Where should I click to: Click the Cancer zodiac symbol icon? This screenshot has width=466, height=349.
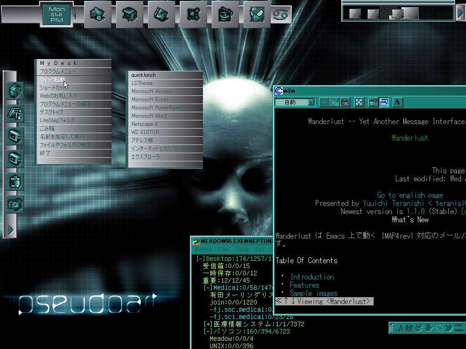280,14
